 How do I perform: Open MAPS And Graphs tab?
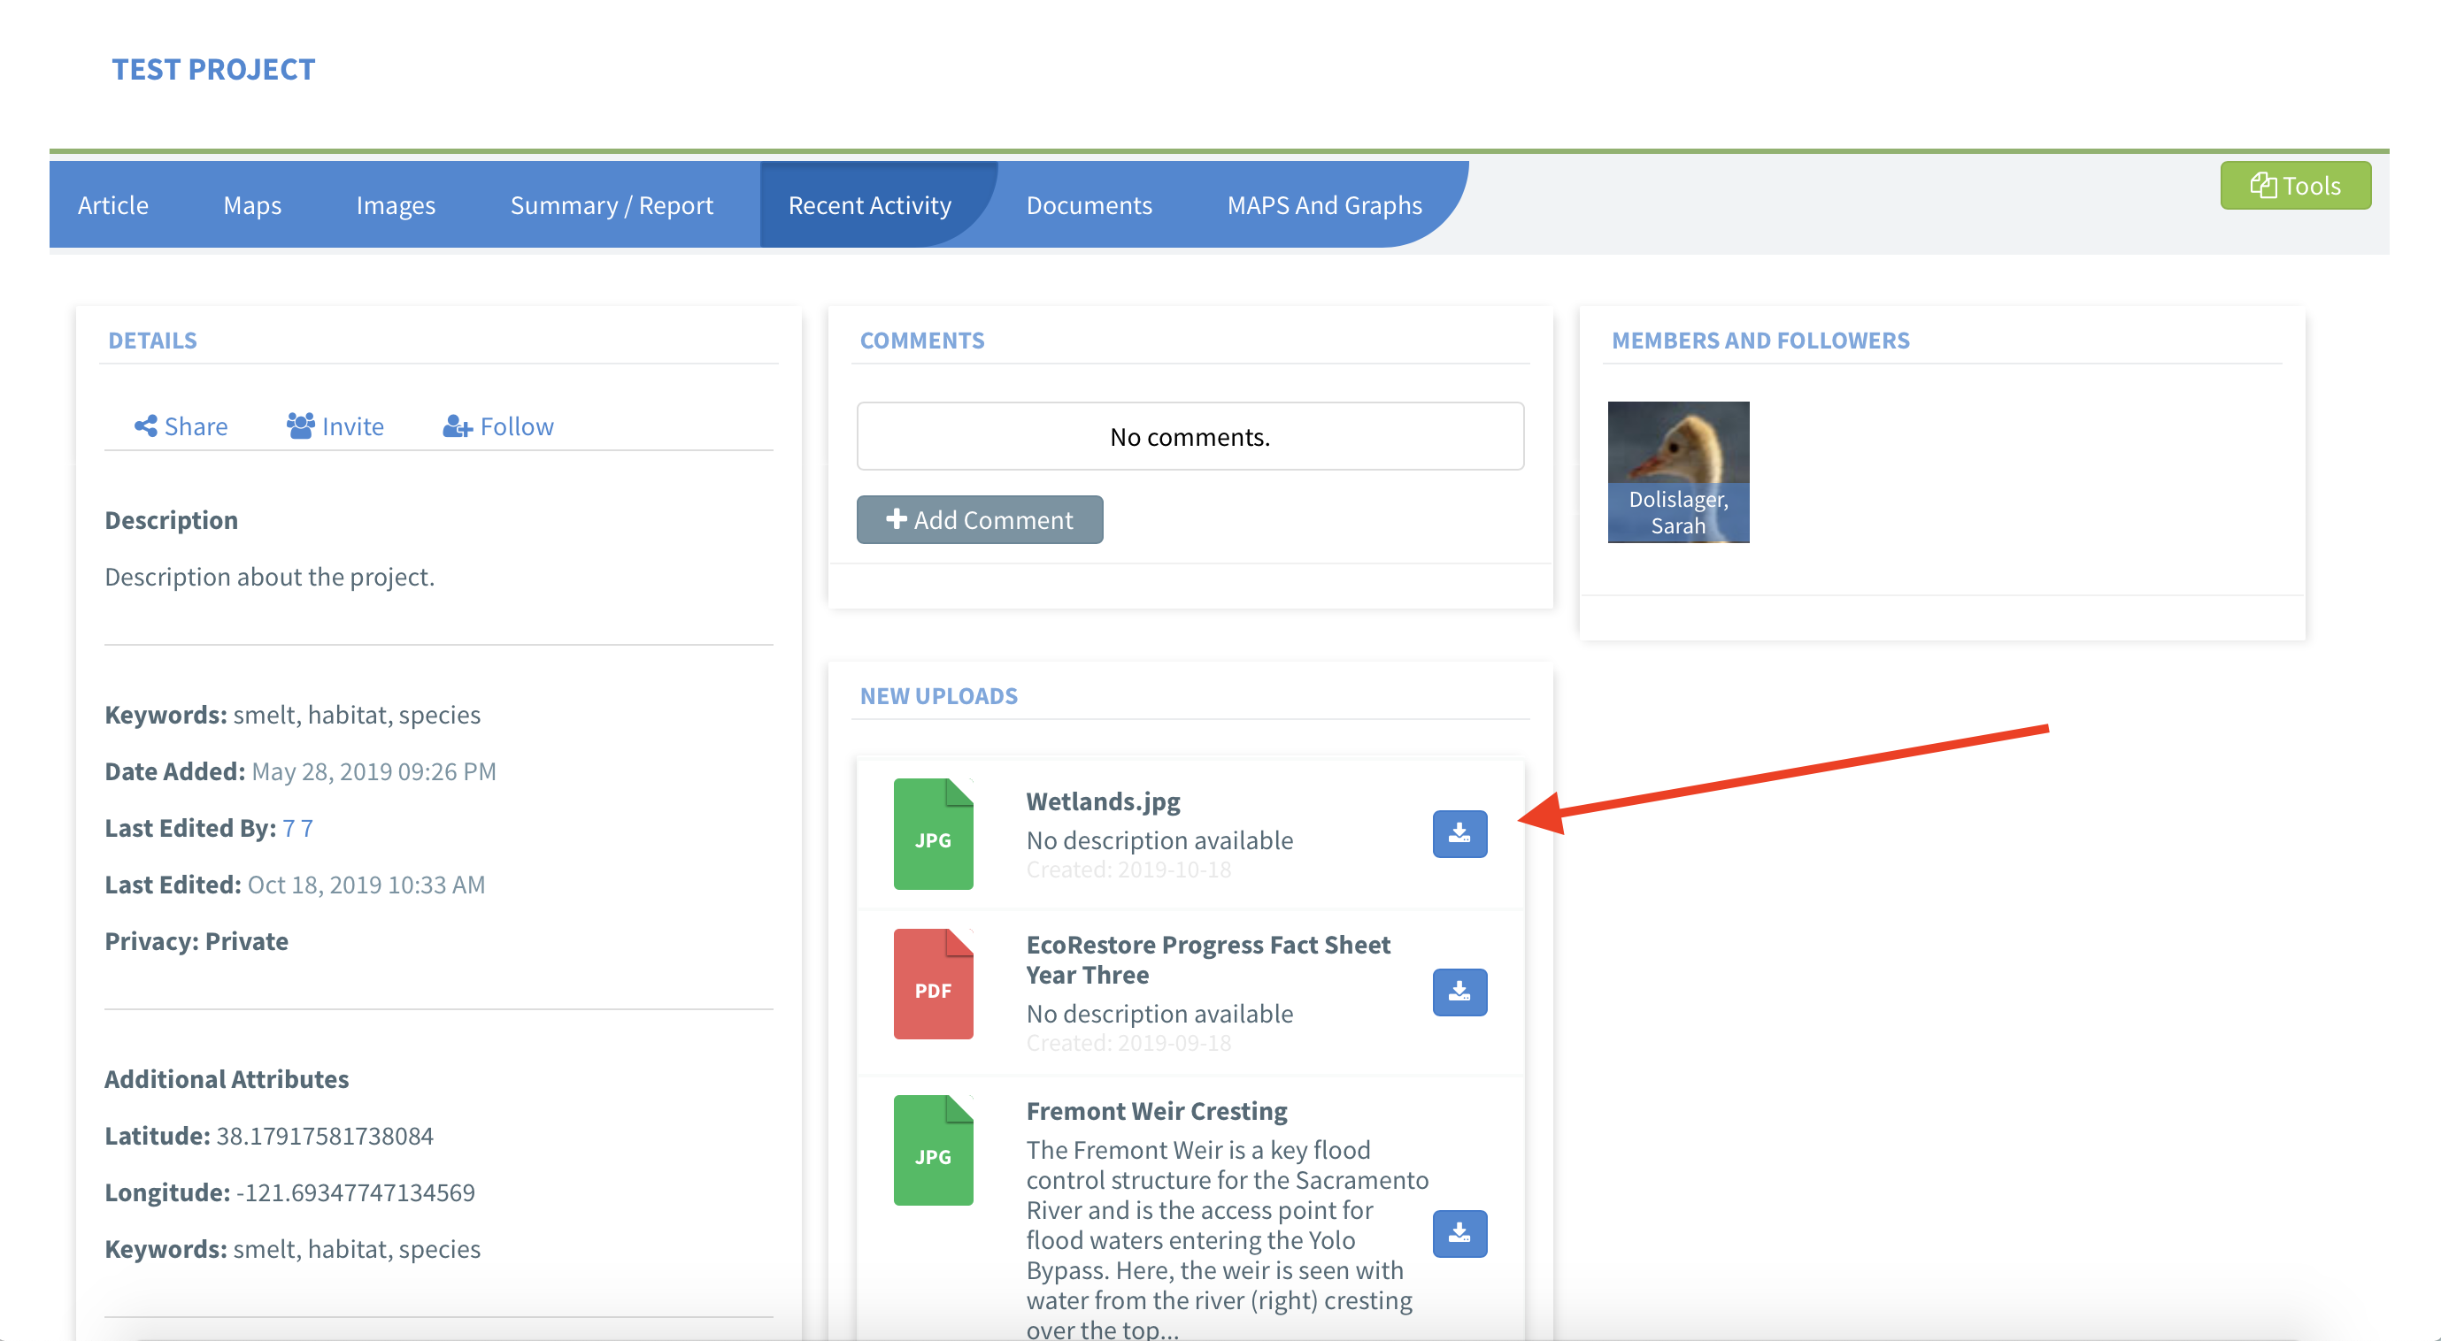click(1324, 204)
